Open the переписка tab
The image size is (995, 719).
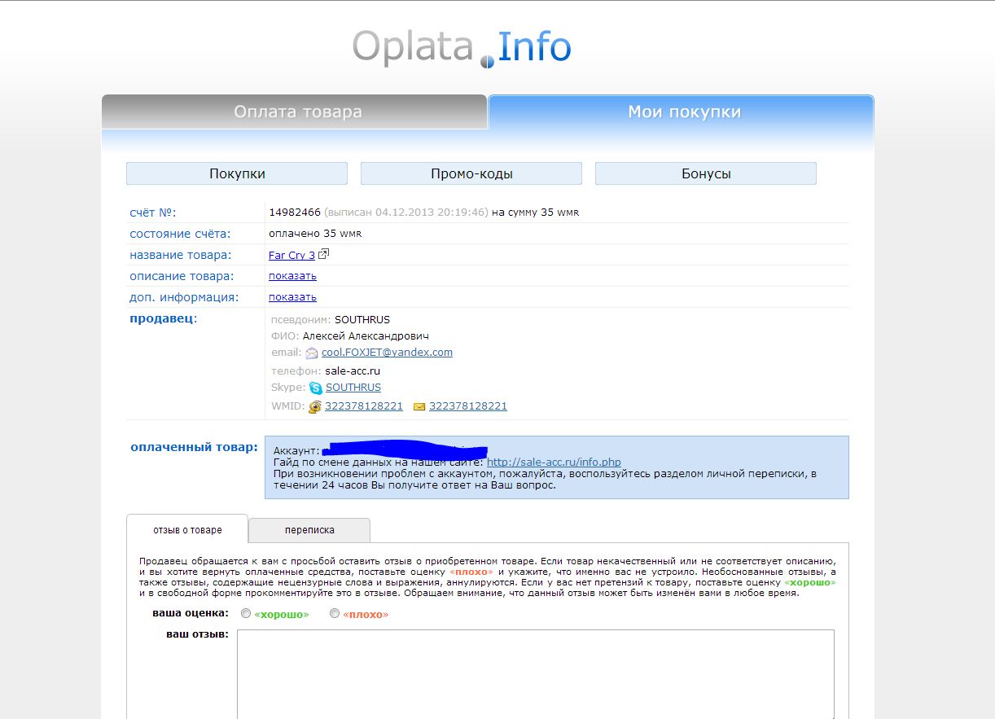tap(309, 530)
